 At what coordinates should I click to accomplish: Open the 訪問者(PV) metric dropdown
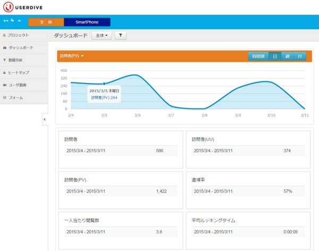tap(72, 56)
